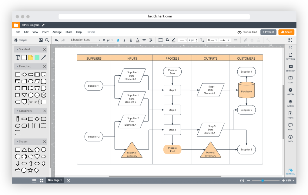
Task: Toggle bold text formatting
Action: [x=118, y=40]
